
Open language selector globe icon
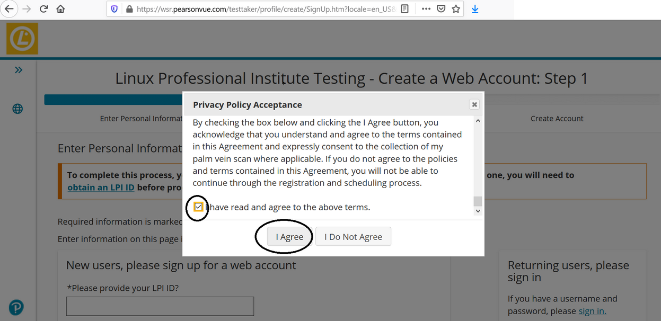pyautogui.click(x=17, y=109)
